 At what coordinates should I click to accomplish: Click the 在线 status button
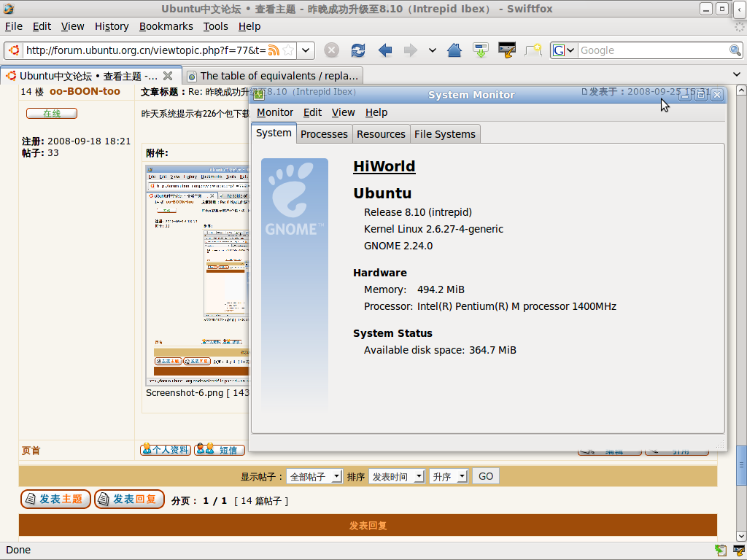click(x=52, y=113)
